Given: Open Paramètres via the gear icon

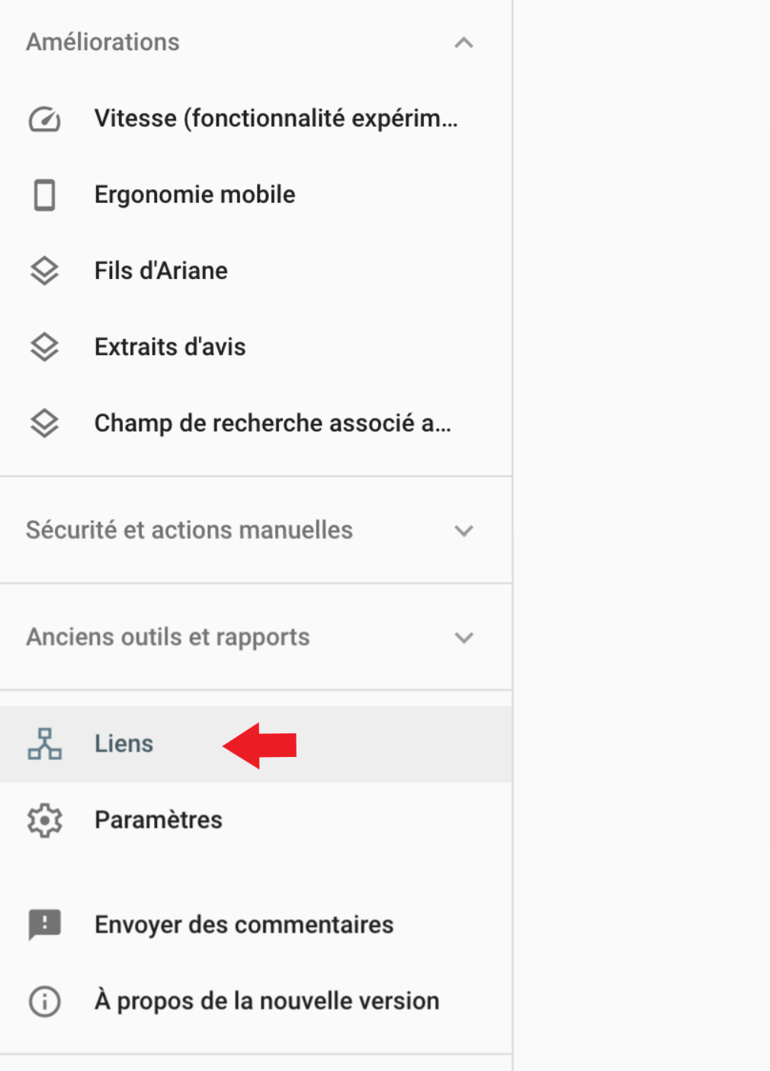Looking at the screenshot, I should coord(43,820).
